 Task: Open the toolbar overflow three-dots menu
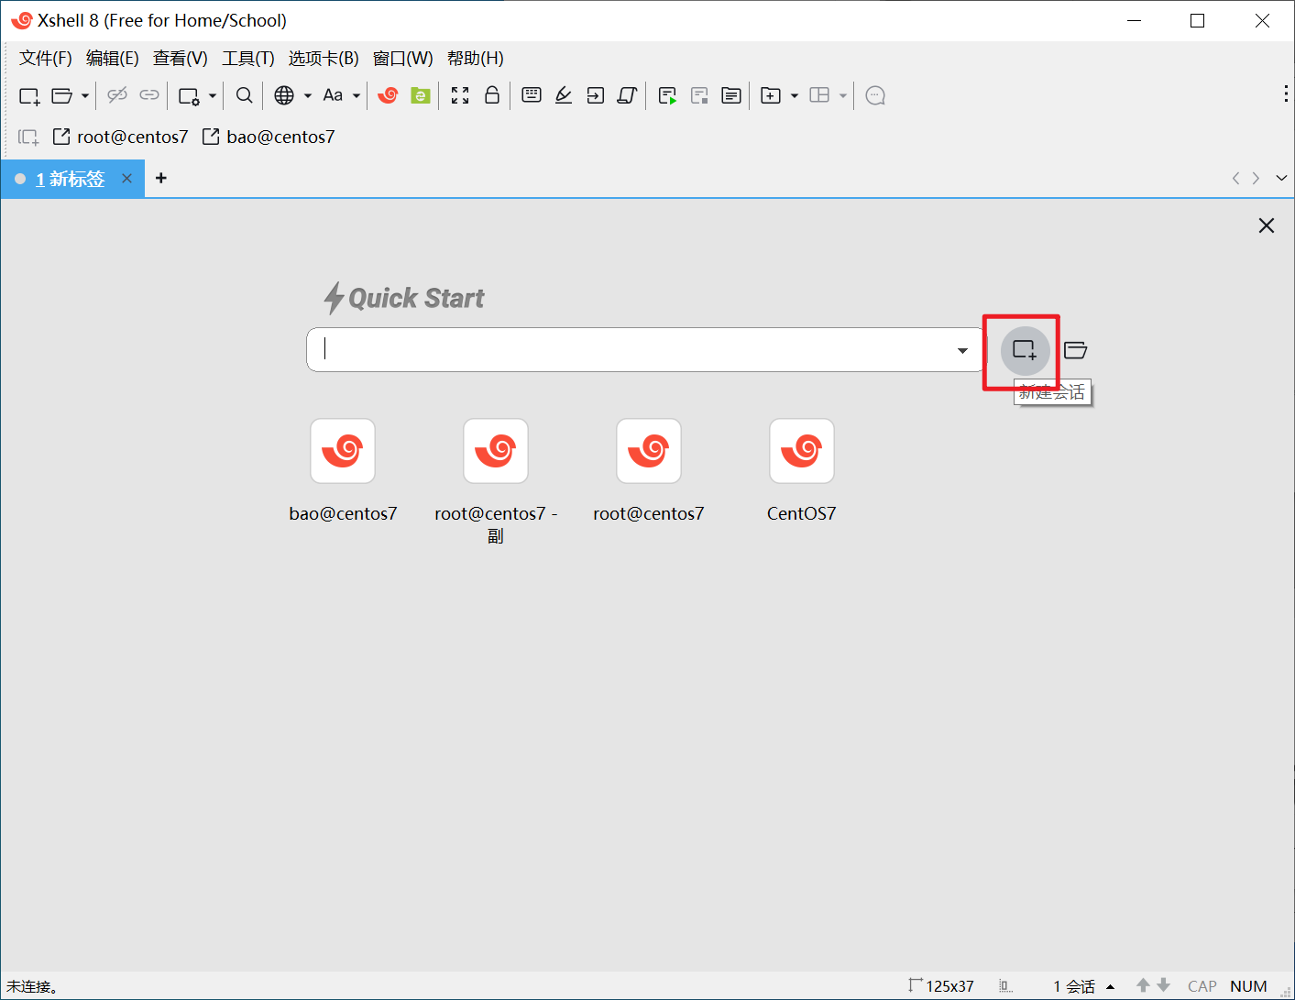point(1286,93)
